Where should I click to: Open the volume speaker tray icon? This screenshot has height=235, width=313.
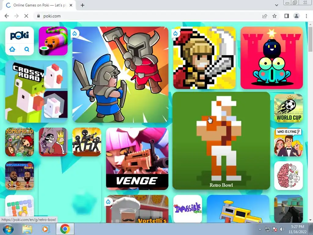click(x=282, y=229)
